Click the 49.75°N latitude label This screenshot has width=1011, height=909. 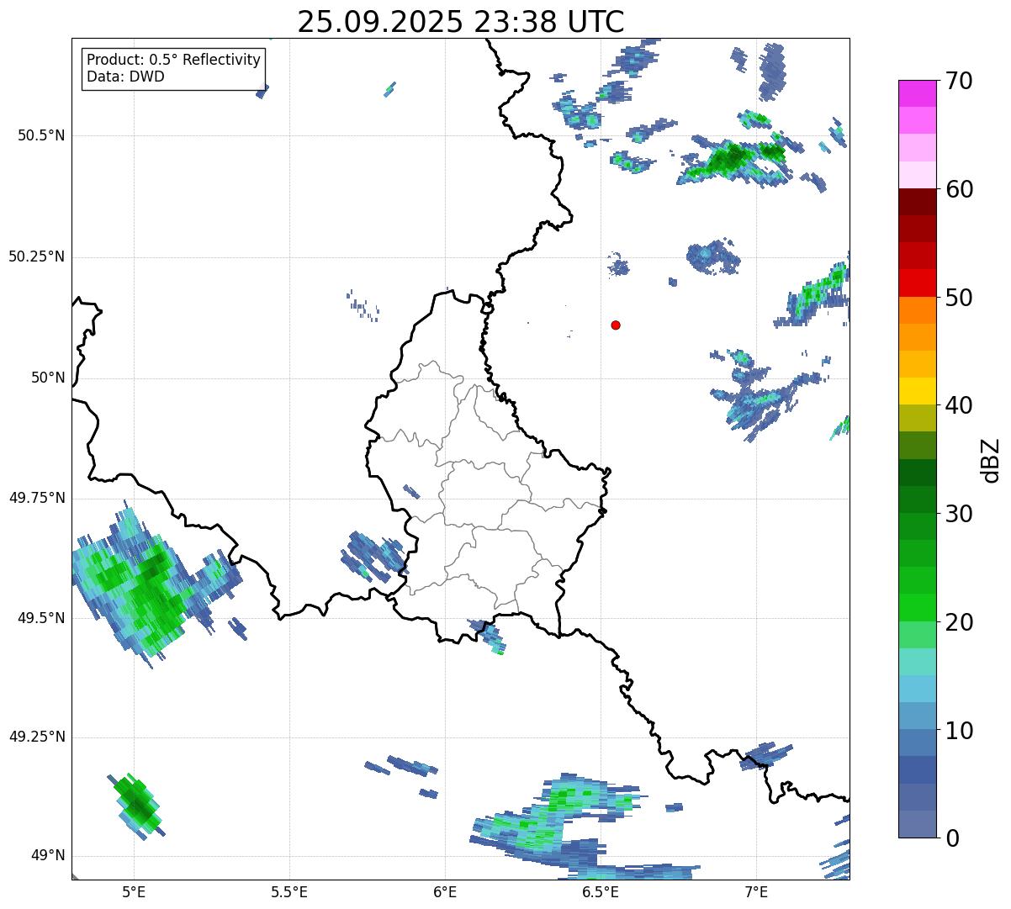(x=37, y=498)
